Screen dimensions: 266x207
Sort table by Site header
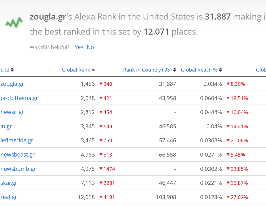pyautogui.click(x=5, y=70)
